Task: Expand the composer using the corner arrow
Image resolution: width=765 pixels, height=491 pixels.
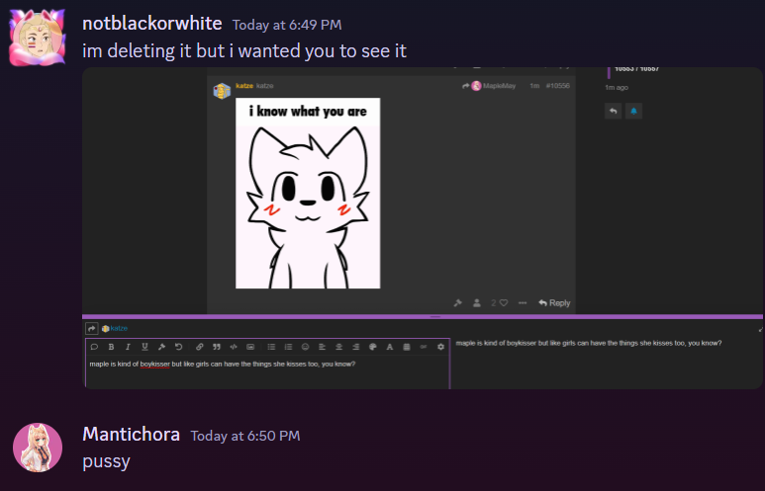Action: pos(760,330)
